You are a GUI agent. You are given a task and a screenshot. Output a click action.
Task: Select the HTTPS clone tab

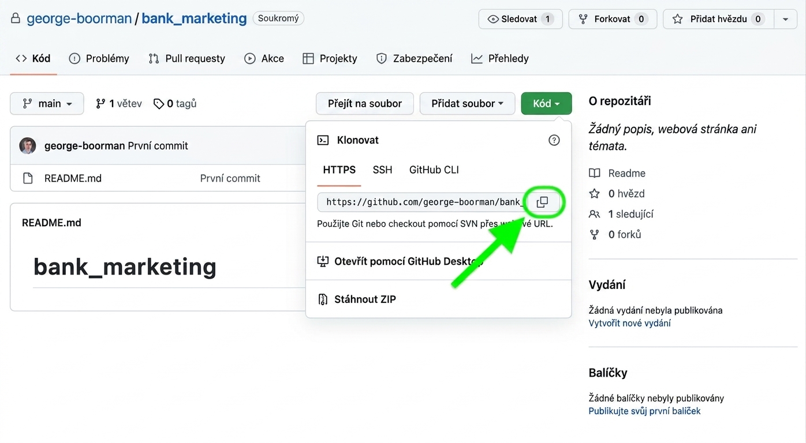point(339,170)
